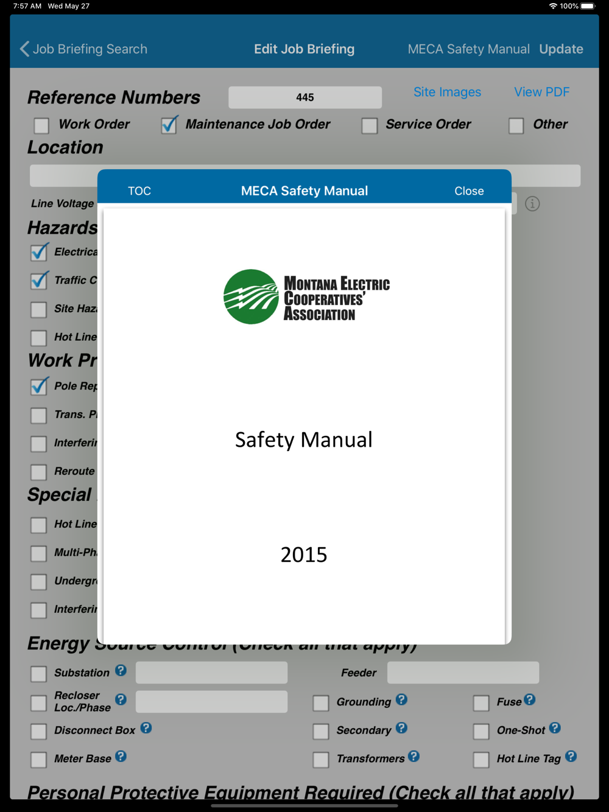Check the Trans. work procedure checkbox
This screenshot has height=812, width=609.
(38, 415)
